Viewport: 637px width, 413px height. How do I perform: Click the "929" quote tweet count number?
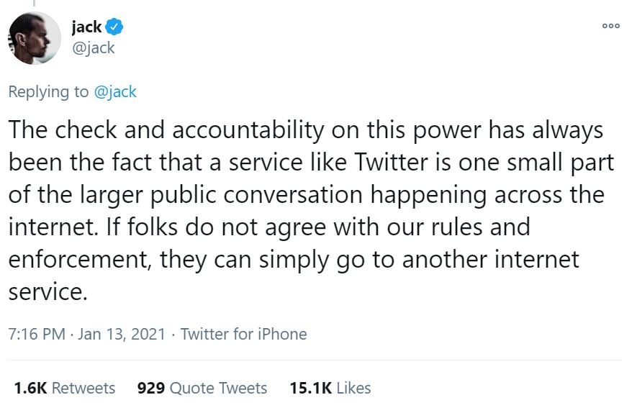(x=150, y=388)
